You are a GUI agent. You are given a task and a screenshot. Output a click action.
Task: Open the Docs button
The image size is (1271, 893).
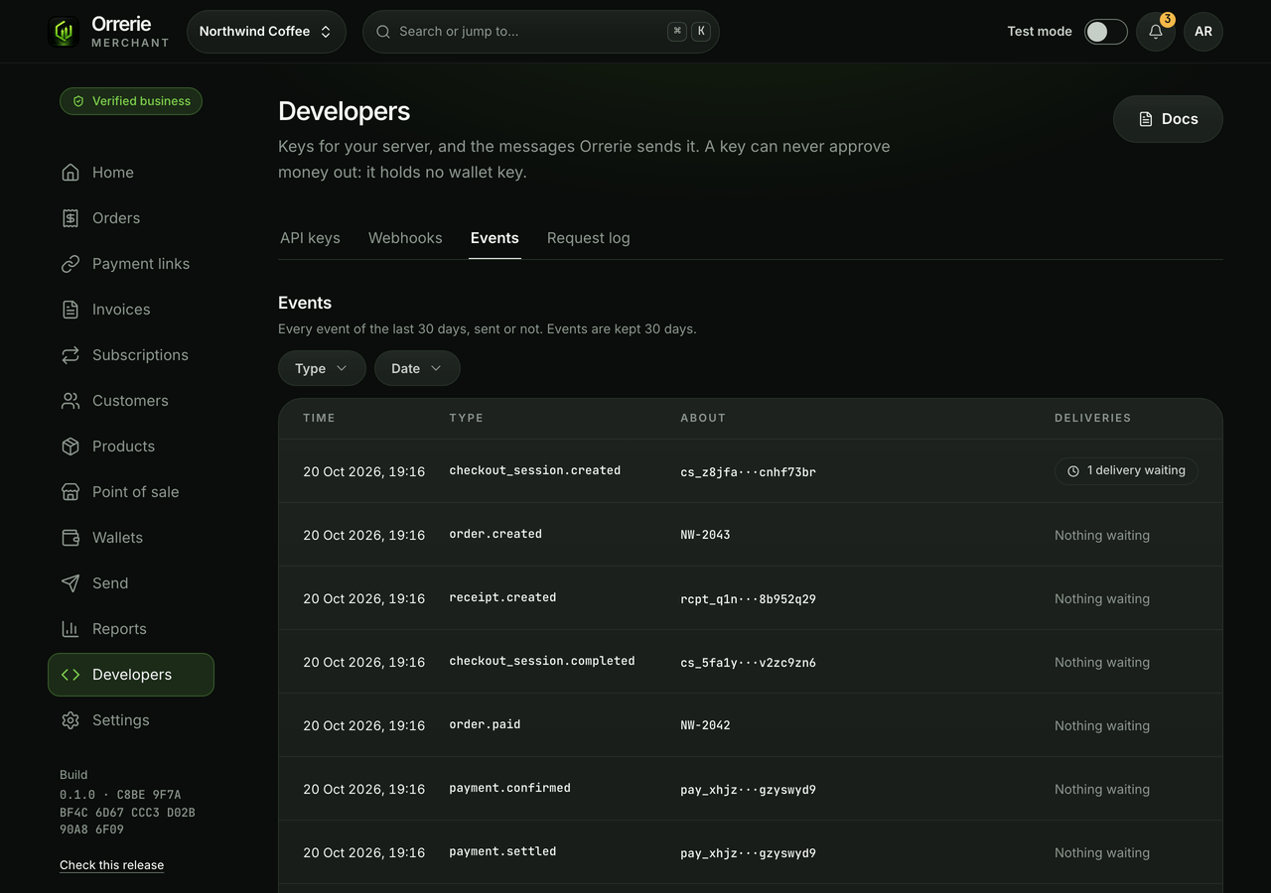(1168, 119)
